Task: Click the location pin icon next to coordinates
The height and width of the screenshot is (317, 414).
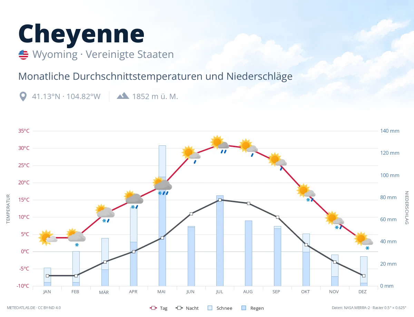Action: [x=23, y=96]
